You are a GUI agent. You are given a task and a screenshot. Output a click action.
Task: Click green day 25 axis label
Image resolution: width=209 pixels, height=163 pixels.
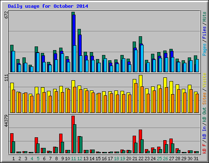tap(159, 159)
